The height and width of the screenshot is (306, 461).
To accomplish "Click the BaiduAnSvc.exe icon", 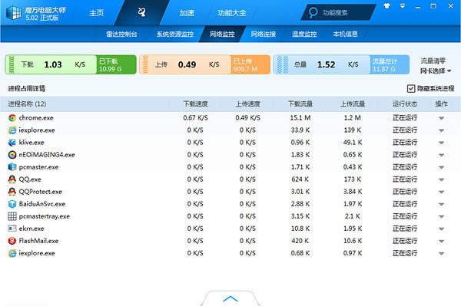I will coord(12,204).
